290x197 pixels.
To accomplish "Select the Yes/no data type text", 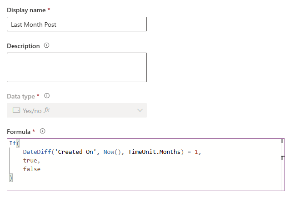I will (32, 110).
